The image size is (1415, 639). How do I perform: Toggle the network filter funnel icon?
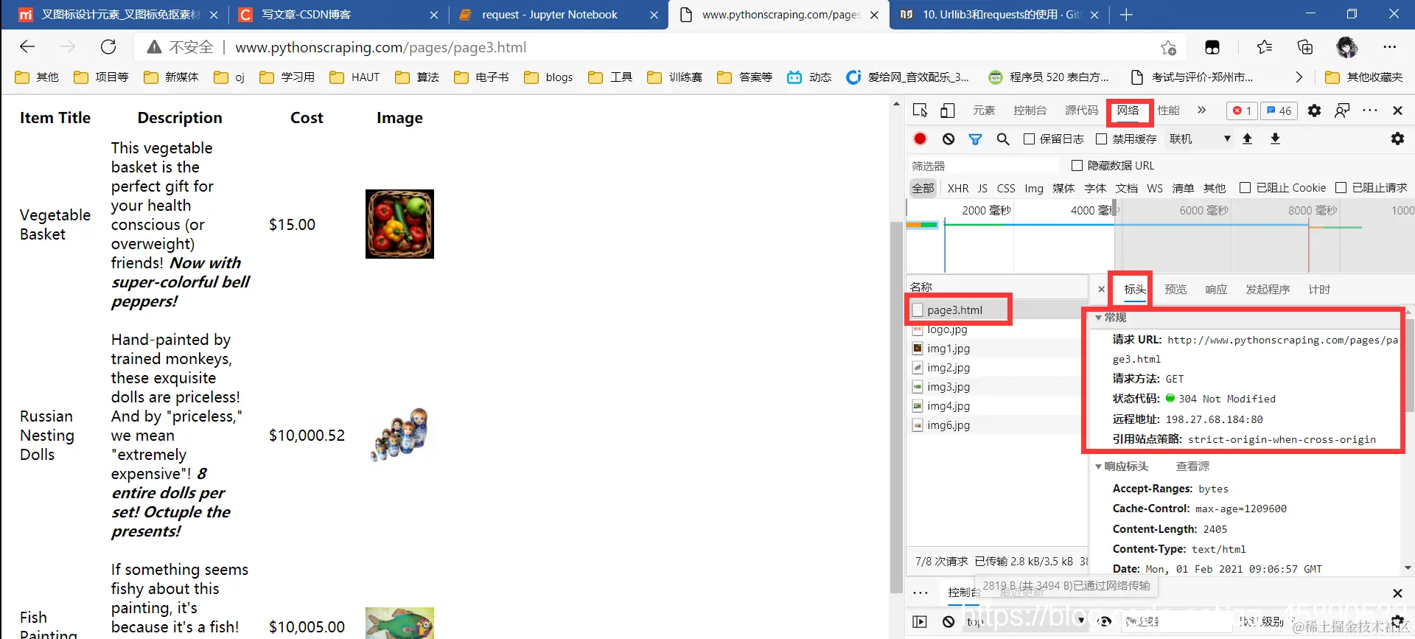coord(975,139)
